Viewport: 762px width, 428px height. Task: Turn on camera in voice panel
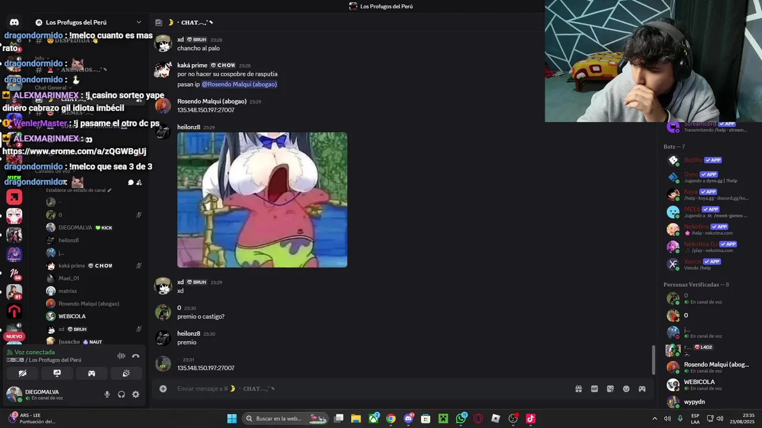point(23,373)
